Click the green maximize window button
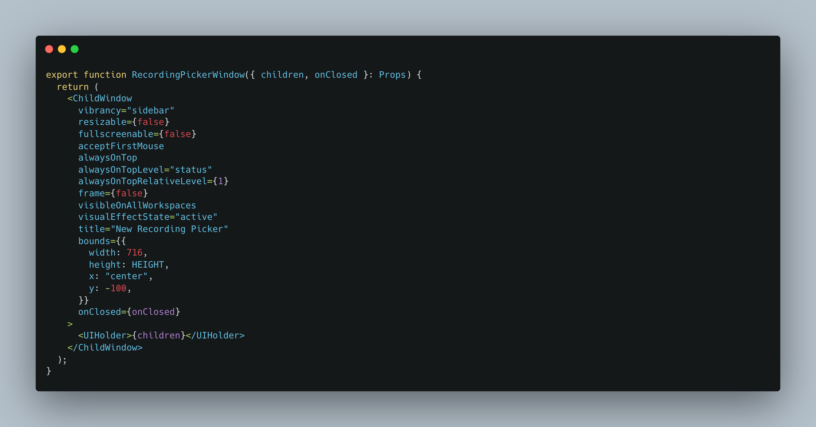 click(75, 49)
